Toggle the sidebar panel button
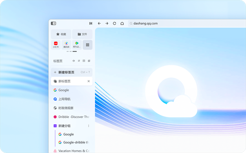The width and height of the screenshot is (246, 153). click(x=53, y=23)
